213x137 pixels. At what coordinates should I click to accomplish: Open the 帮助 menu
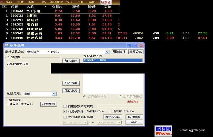92,2
